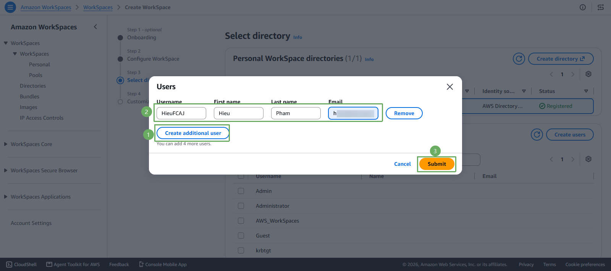Expand WorkSpaces Core section

point(6,144)
